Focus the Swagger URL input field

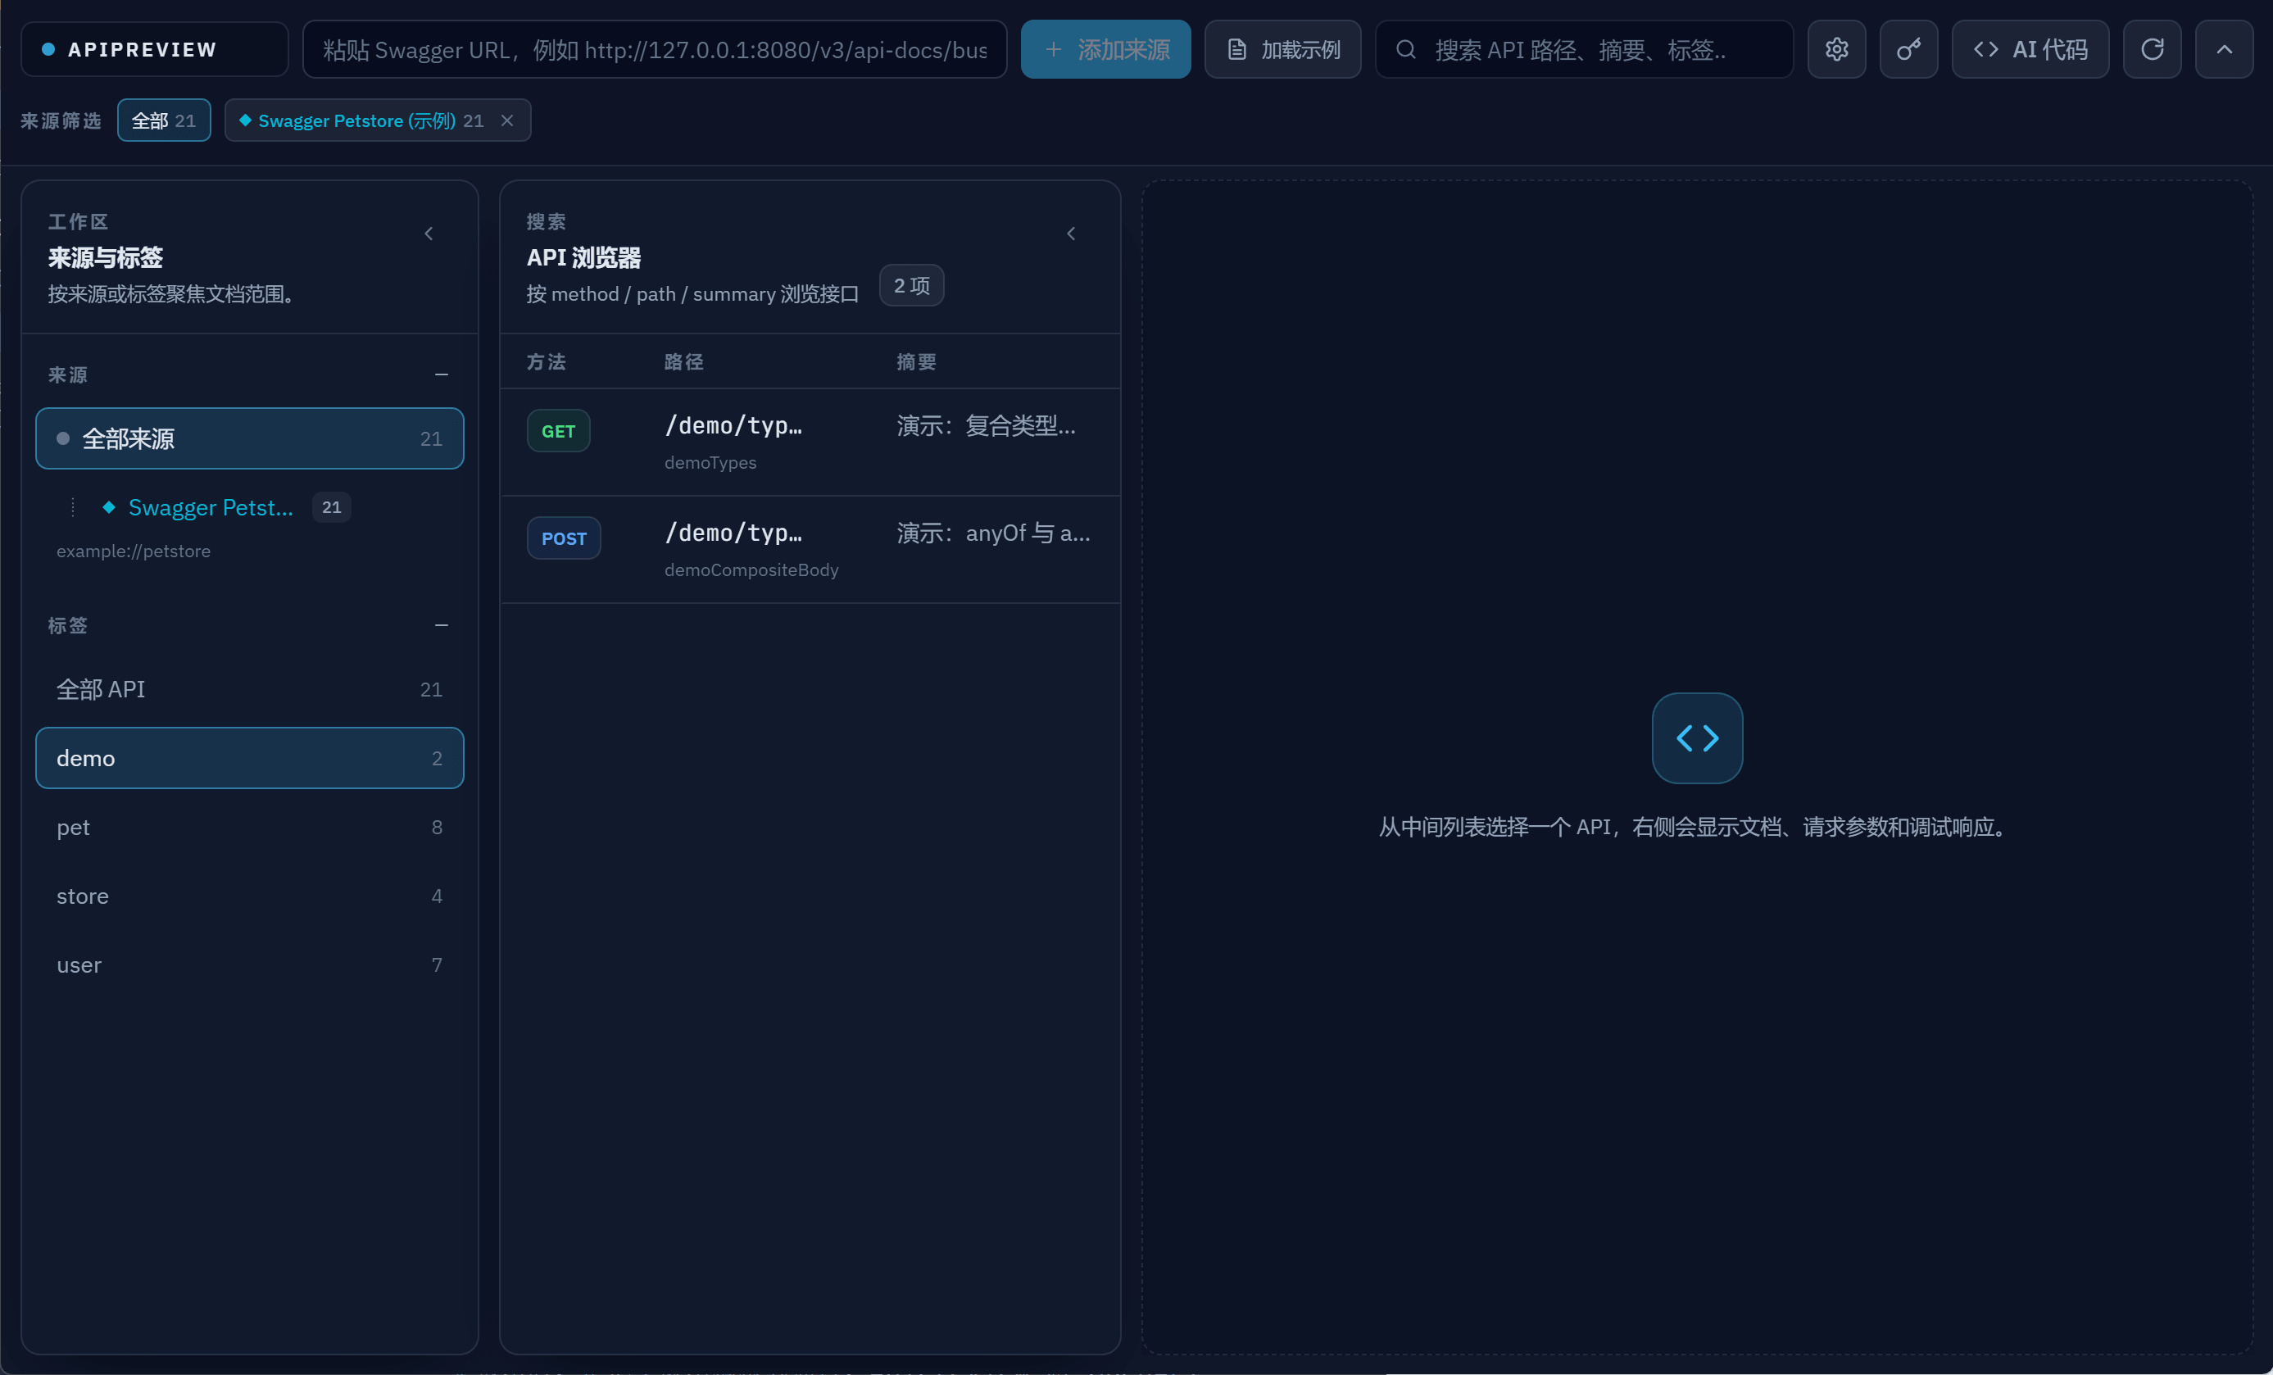654,49
